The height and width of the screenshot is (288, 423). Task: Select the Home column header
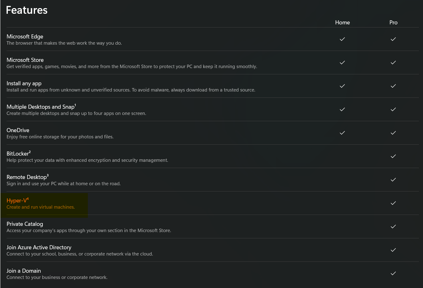point(342,22)
